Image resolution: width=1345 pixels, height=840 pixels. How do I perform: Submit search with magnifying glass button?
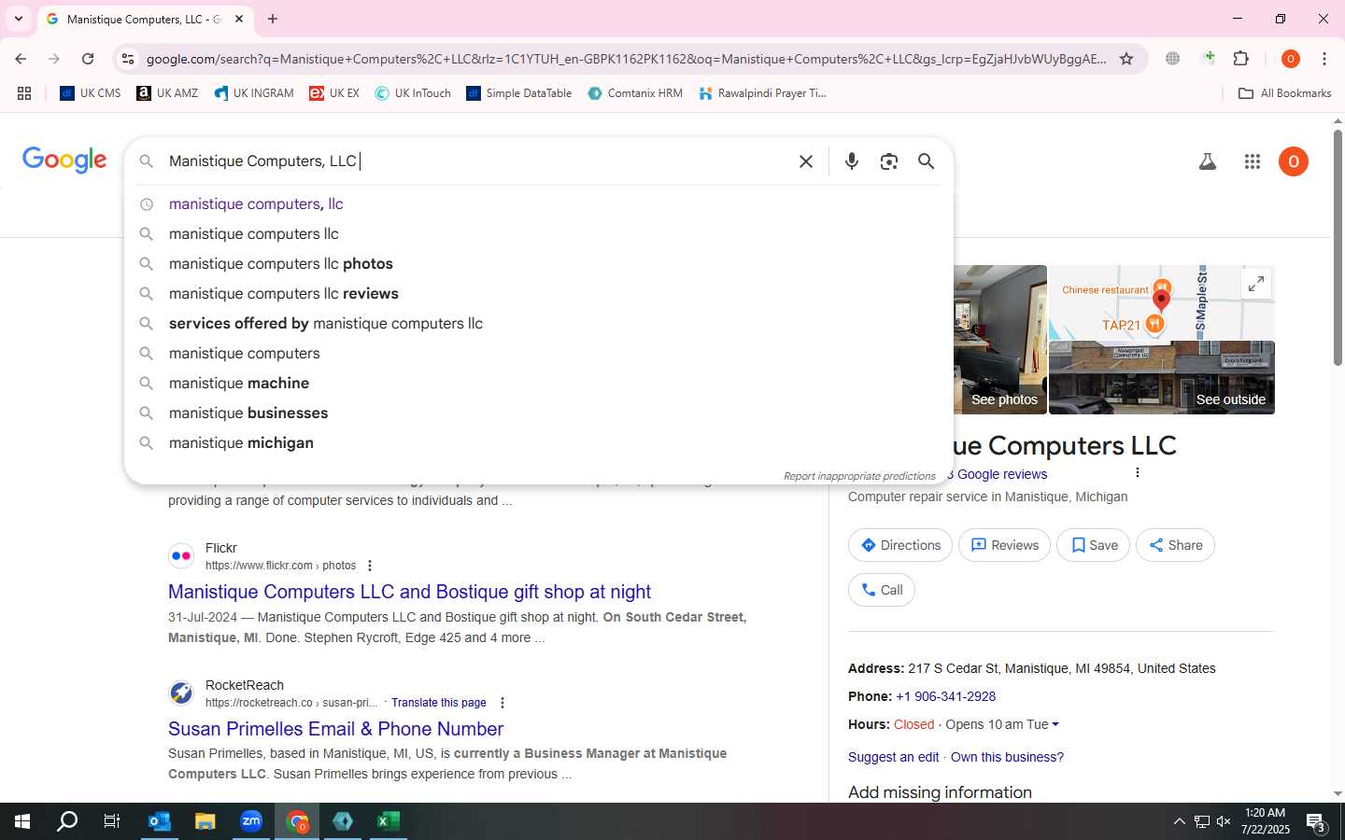click(x=926, y=161)
